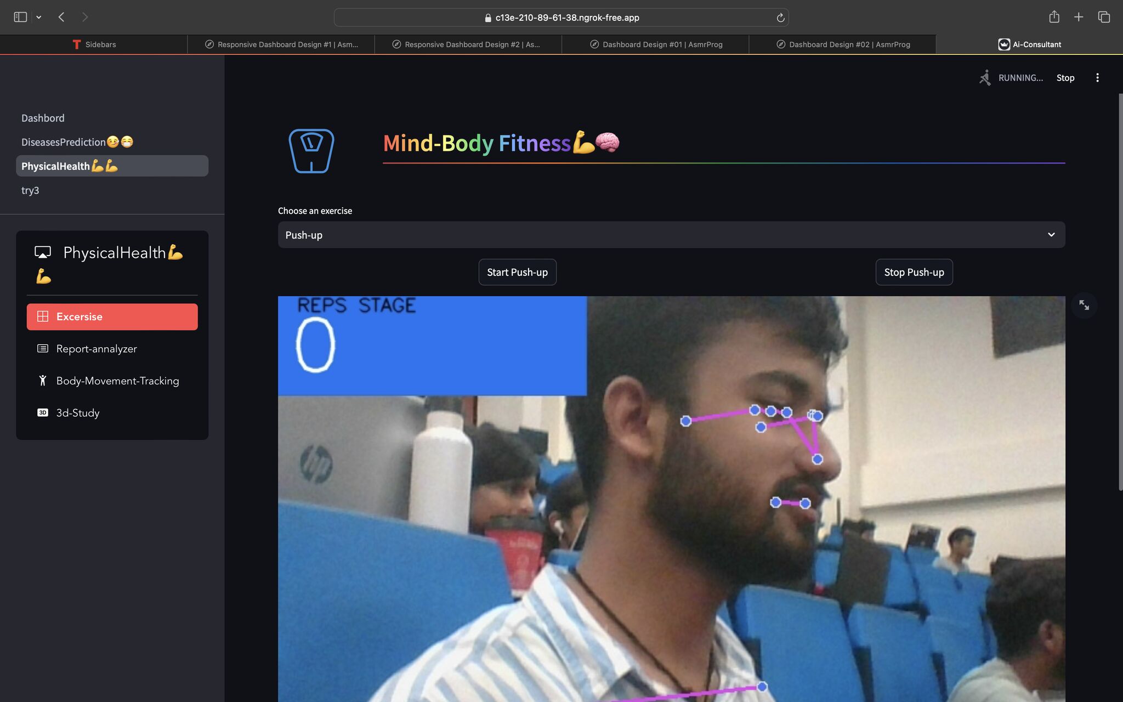Open Body-Movement-Tracking menu item

tap(117, 381)
